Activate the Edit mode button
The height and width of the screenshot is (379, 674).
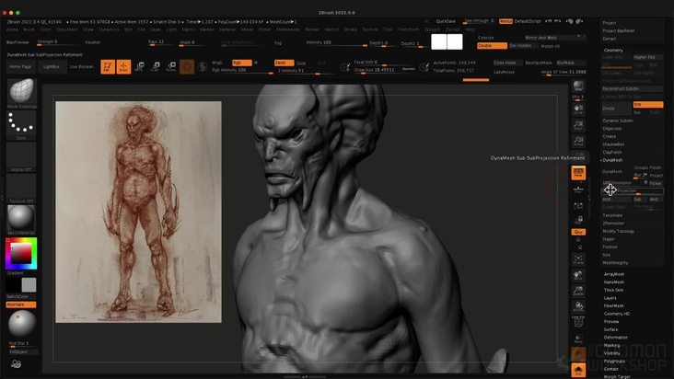tap(108, 66)
